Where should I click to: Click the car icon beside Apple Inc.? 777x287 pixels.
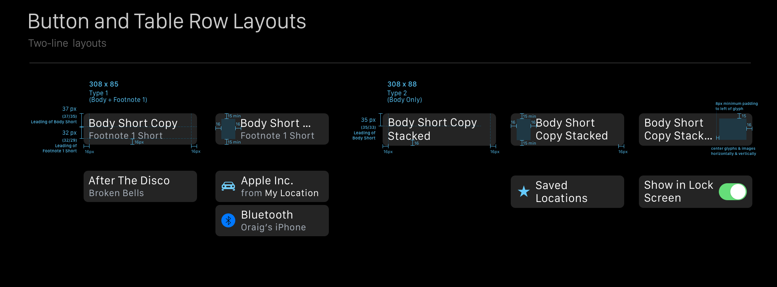228,186
